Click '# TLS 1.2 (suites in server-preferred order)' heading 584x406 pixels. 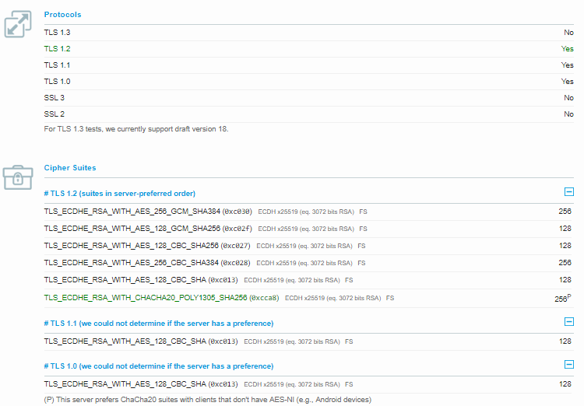pos(120,194)
